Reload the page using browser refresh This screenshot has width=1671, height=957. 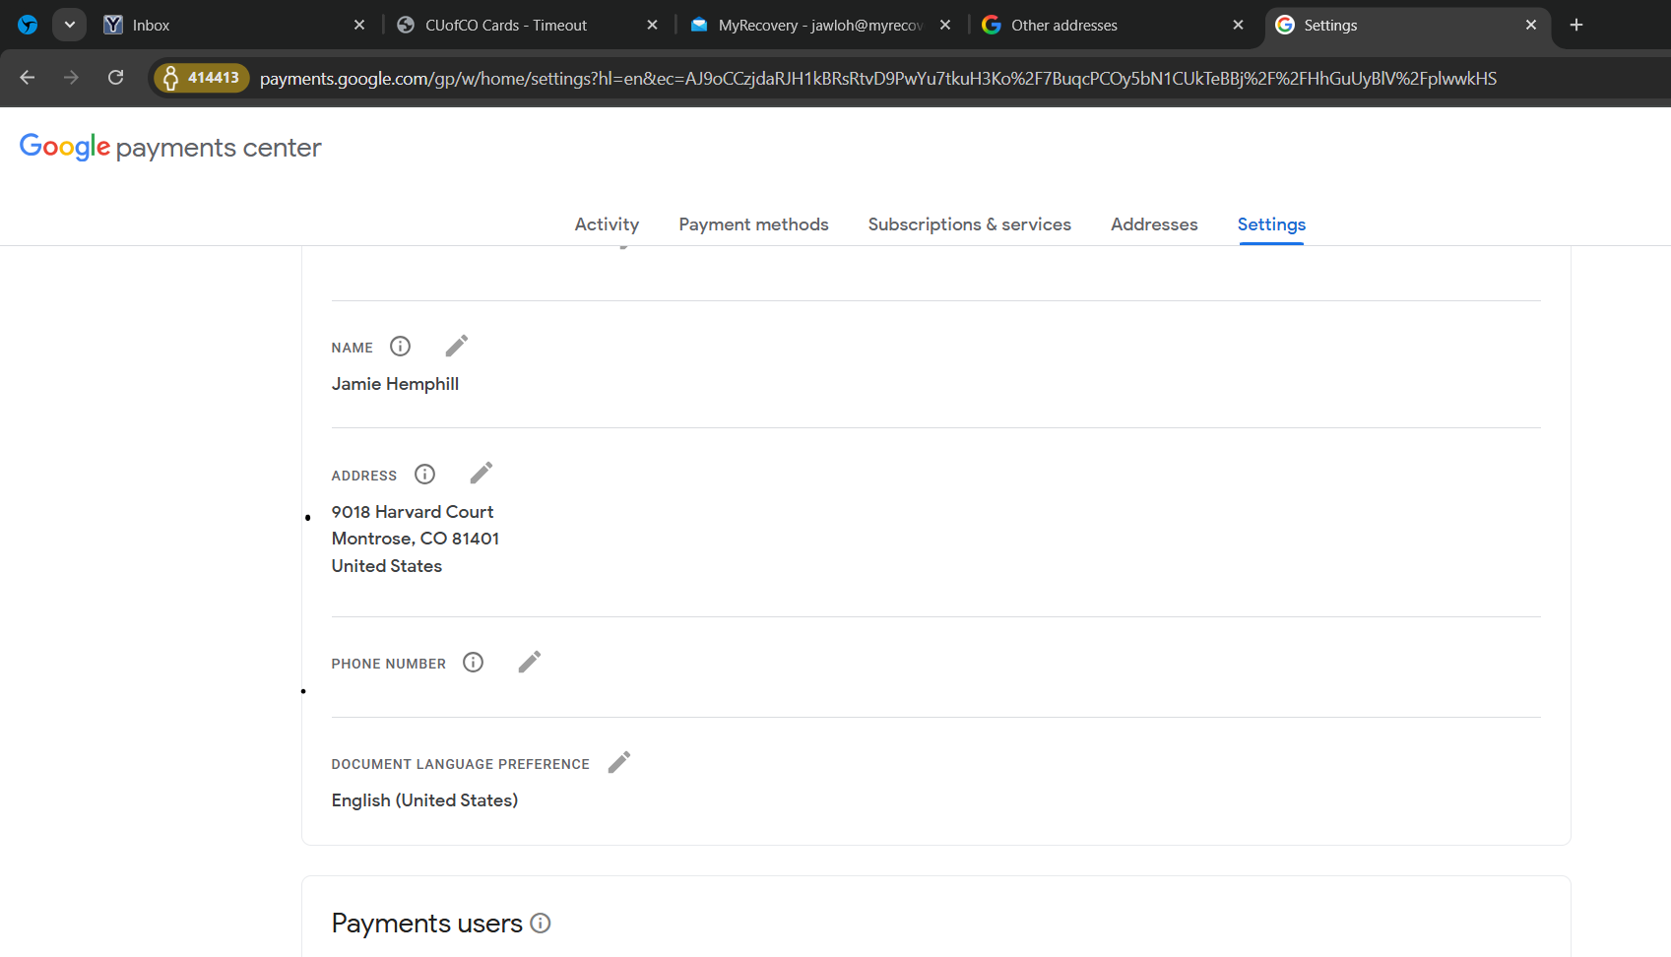[115, 78]
